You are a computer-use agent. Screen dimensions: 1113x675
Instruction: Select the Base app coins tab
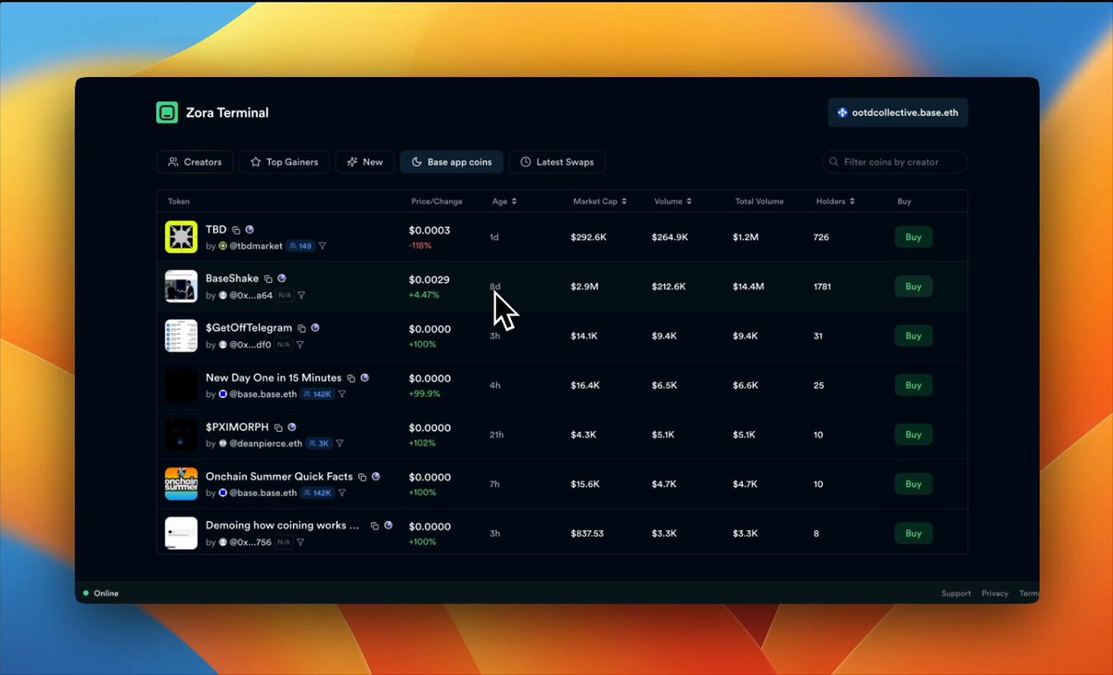(x=452, y=162)
